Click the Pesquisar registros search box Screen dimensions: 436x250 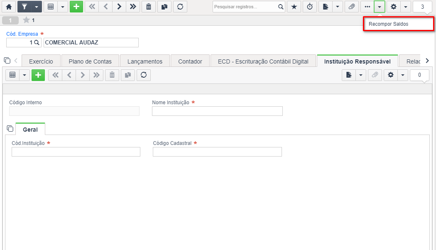(245, 7)
